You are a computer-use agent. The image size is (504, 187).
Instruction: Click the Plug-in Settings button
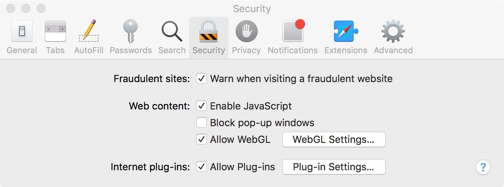[334, 167]
